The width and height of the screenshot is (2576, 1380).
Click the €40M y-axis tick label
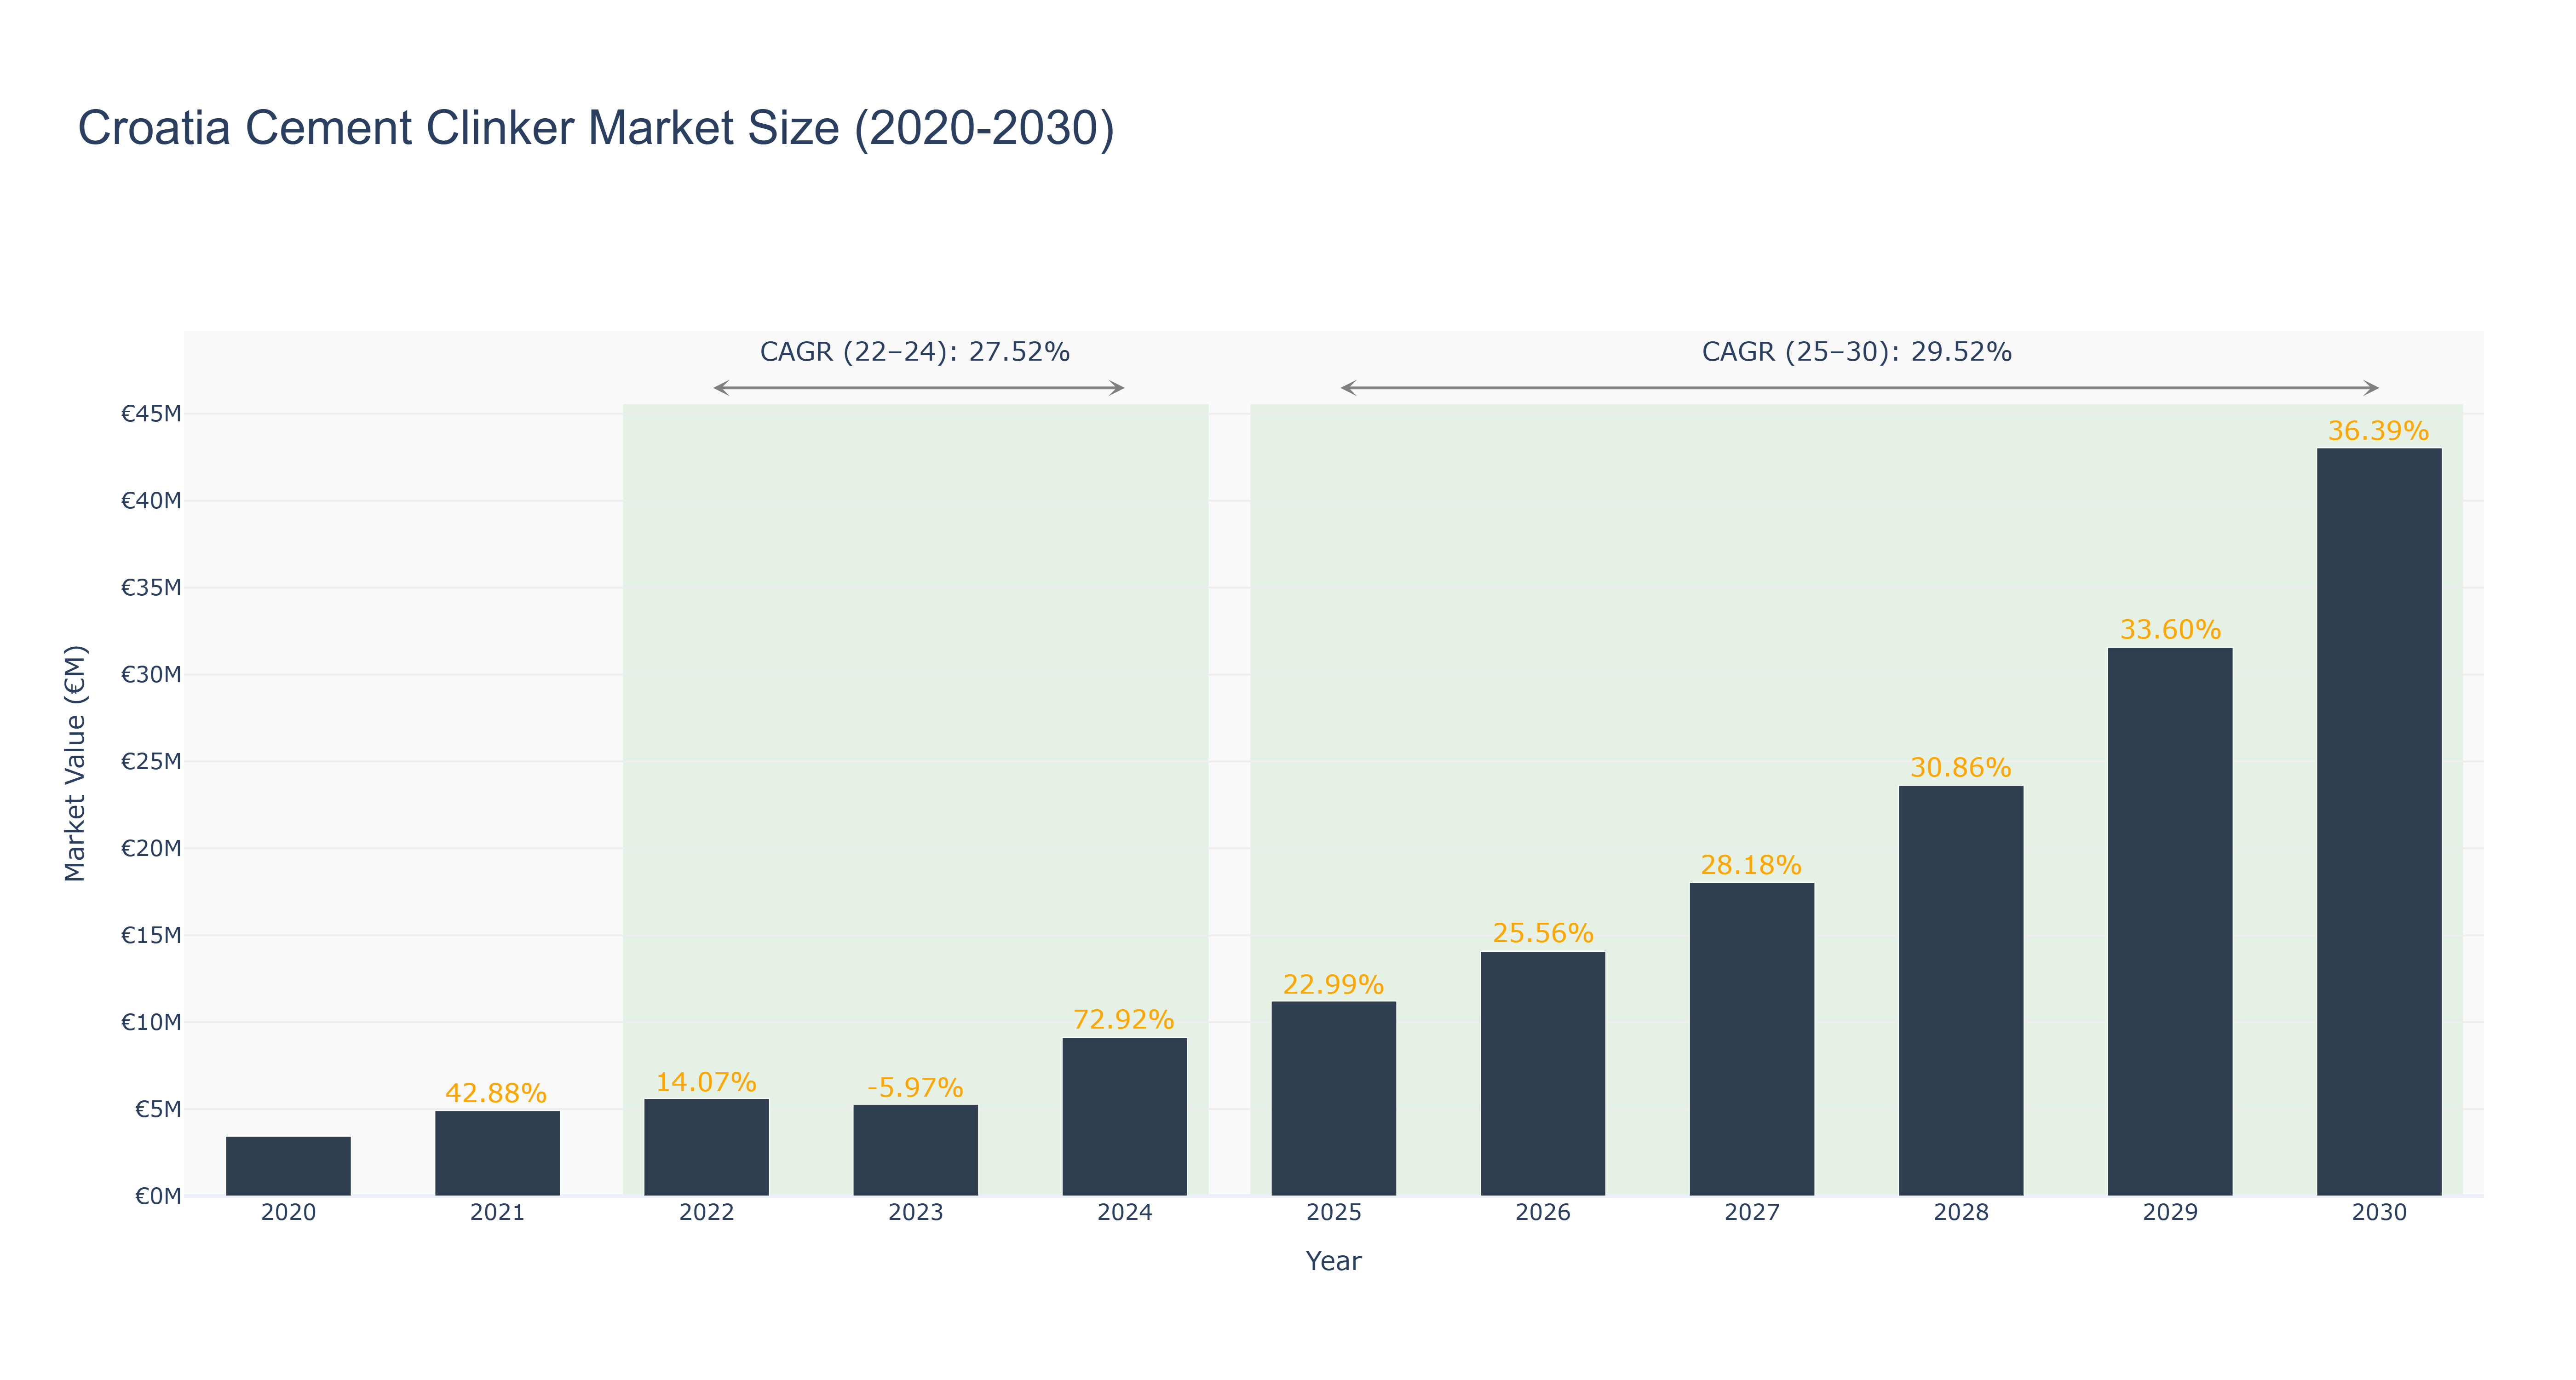click(x=151, y=501)
